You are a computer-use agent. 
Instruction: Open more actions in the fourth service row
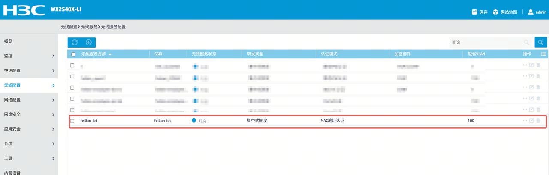click(525, 98)
